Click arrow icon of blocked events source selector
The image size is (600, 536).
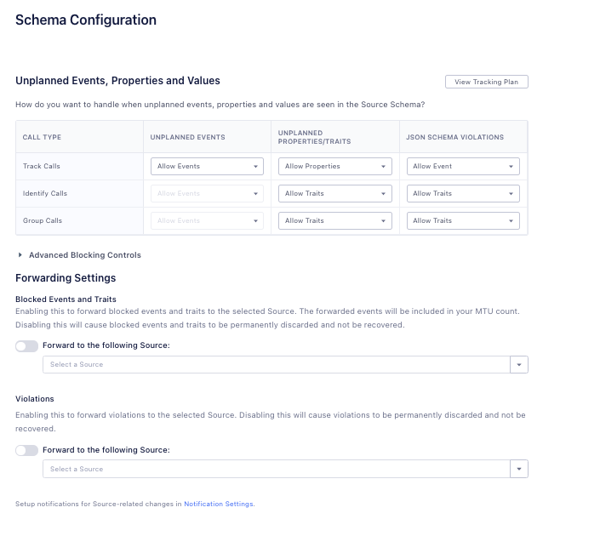(x=518, y=365)
